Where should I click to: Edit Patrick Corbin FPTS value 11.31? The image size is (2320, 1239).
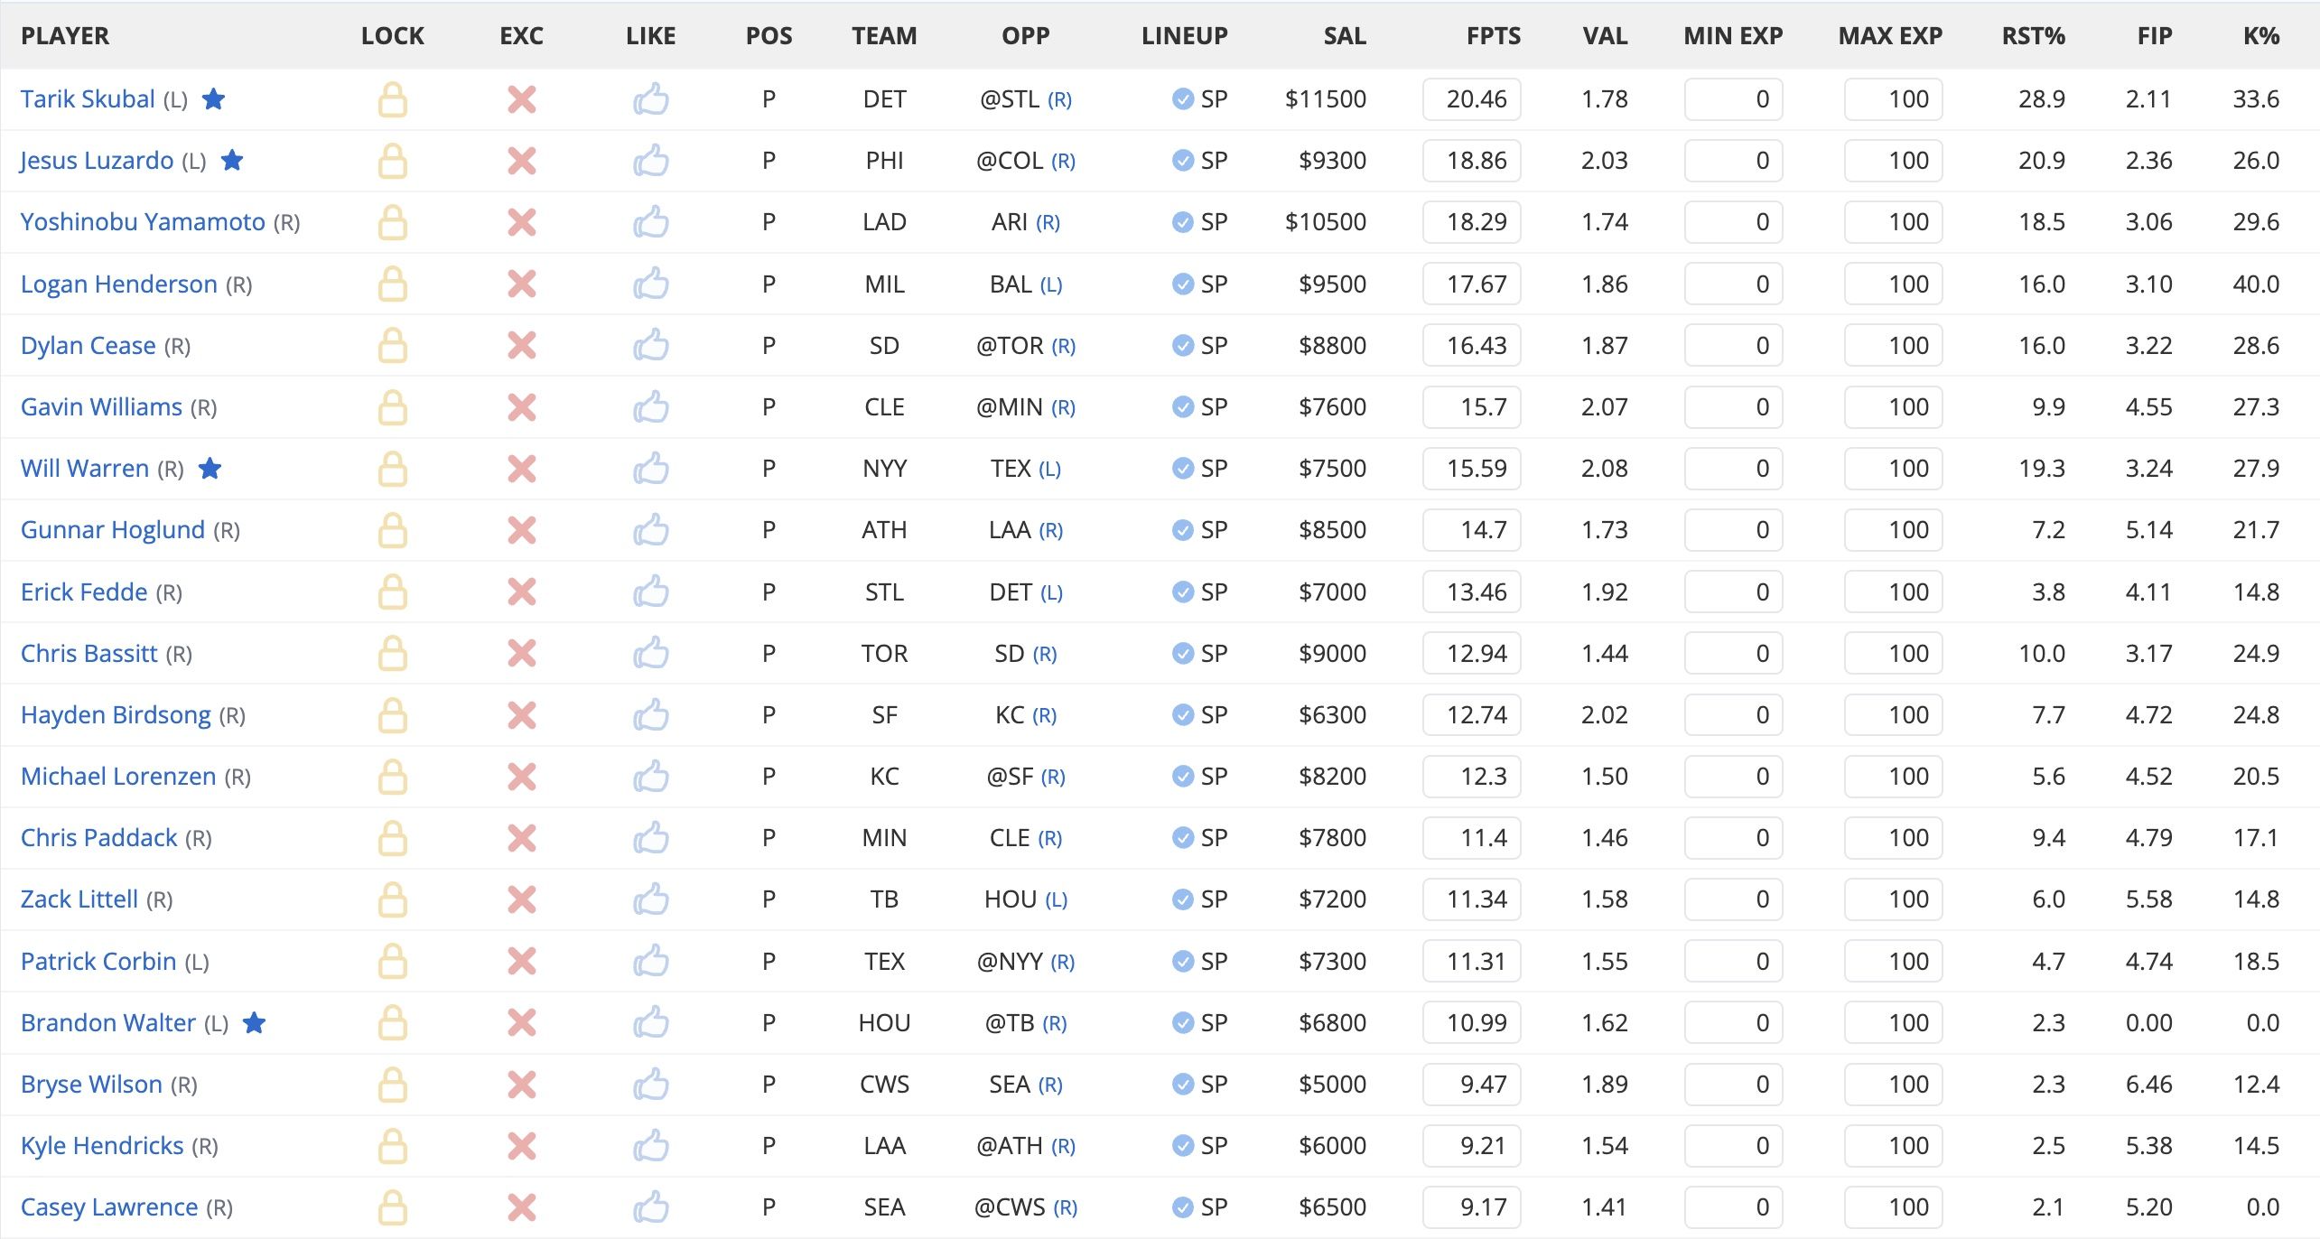(x=1471, y=961)
